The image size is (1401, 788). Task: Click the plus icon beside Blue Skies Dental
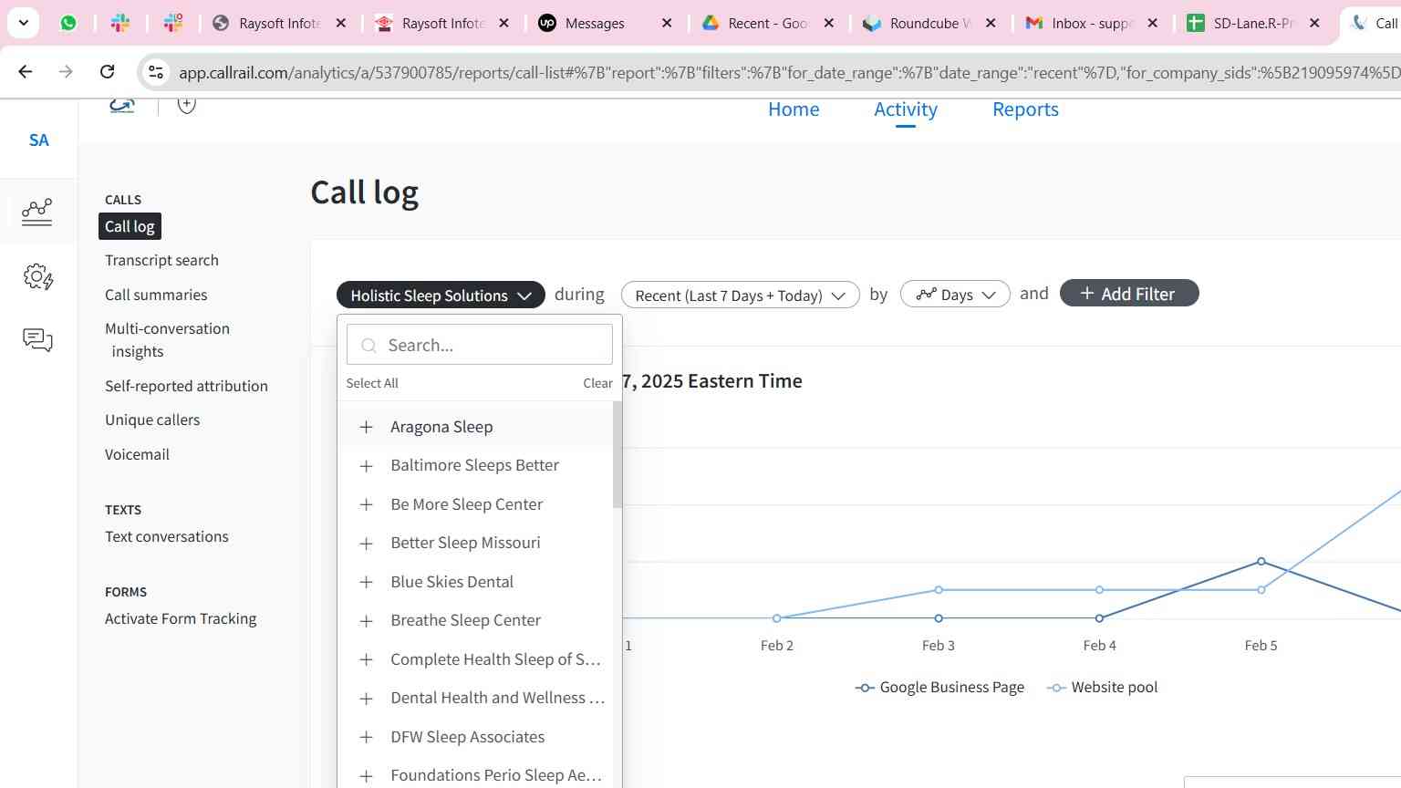click(366, 582)
